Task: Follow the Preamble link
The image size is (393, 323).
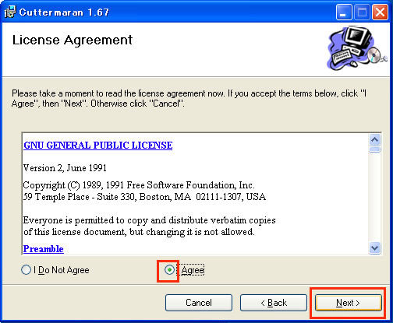Action: [44, 249]
